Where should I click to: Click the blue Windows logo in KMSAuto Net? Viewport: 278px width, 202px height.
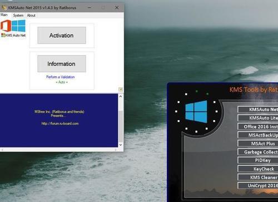tap(18, 26)
